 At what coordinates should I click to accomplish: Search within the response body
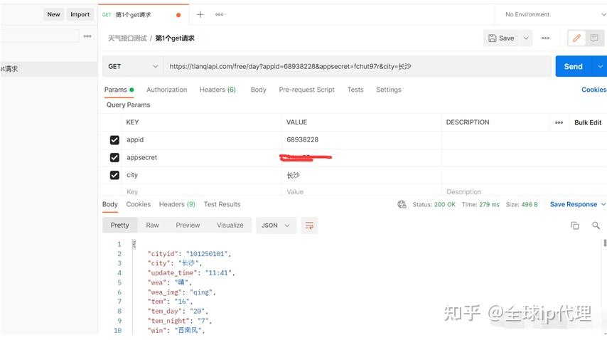[596, 225]
